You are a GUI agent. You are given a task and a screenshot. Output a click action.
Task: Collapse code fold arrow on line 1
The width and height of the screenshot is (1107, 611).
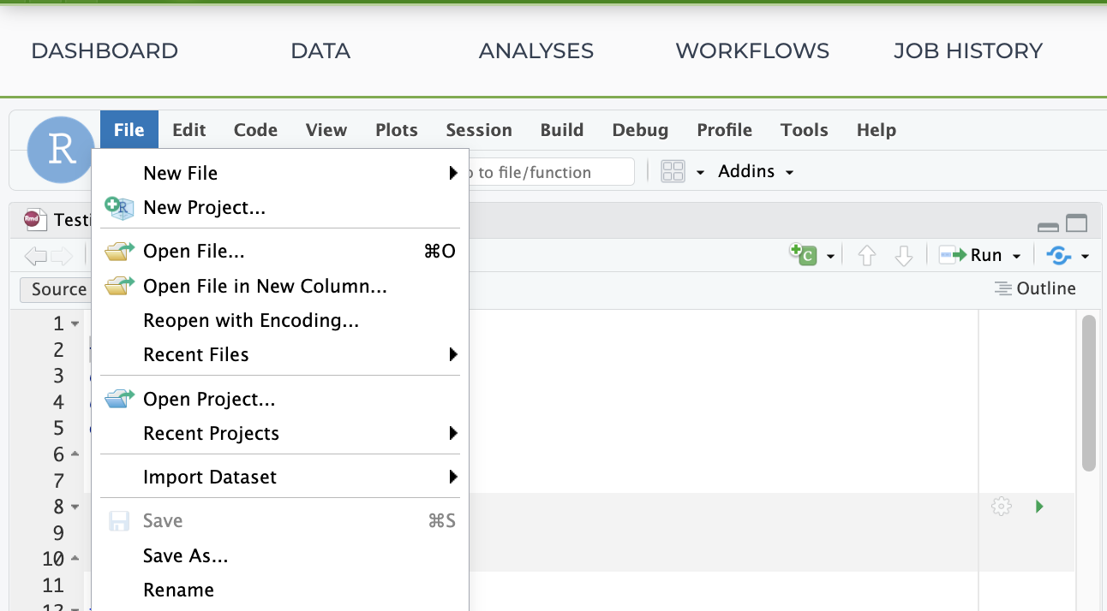click(75, 323)
